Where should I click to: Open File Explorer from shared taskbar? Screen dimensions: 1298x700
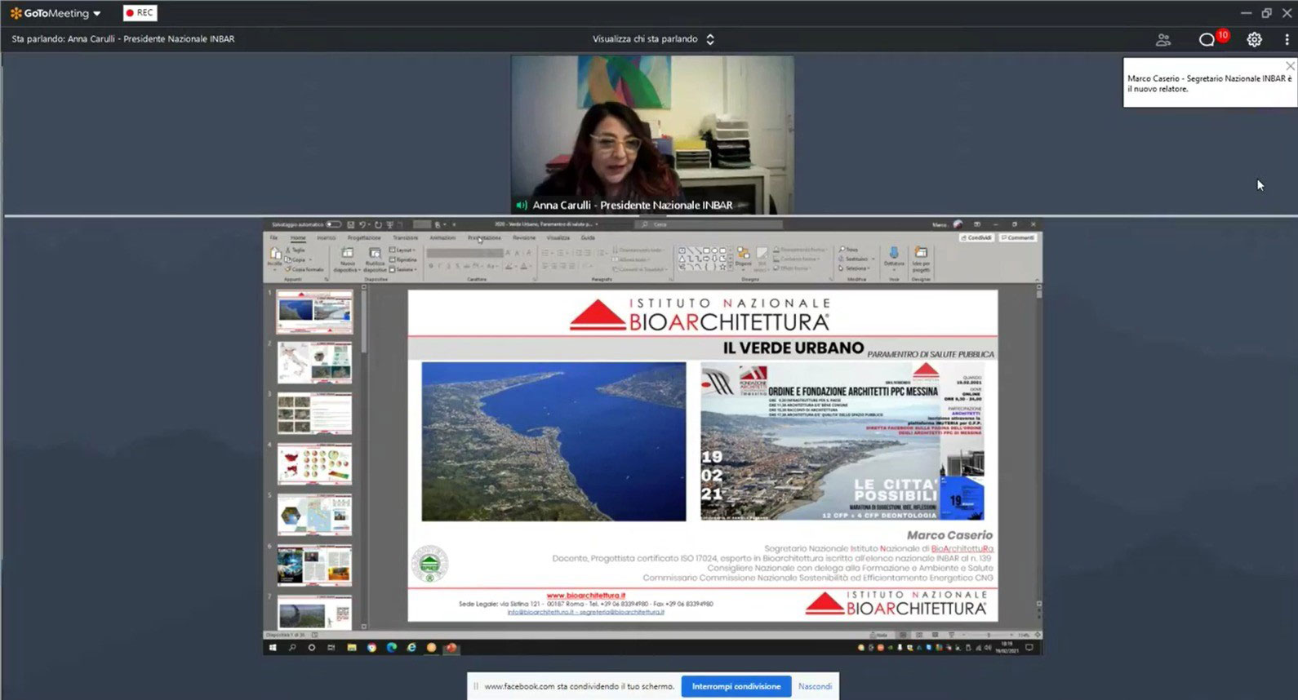point(352,648)
